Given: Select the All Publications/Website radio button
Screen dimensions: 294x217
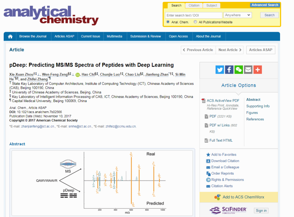Looking at the screenshot, I should tap(196, 22).
